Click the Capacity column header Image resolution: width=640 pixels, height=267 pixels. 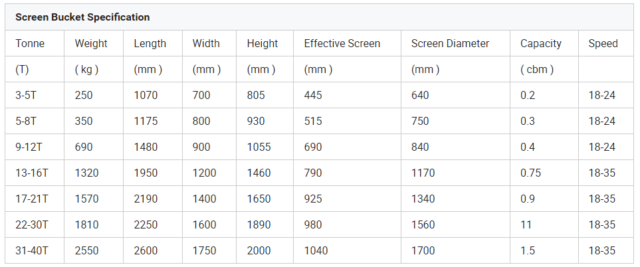541,44
